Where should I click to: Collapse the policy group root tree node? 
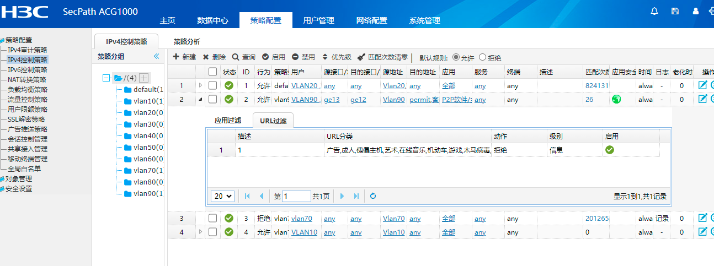click(107, 78)
